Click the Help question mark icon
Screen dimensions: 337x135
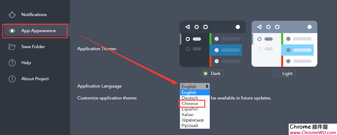tap(12, 63)
